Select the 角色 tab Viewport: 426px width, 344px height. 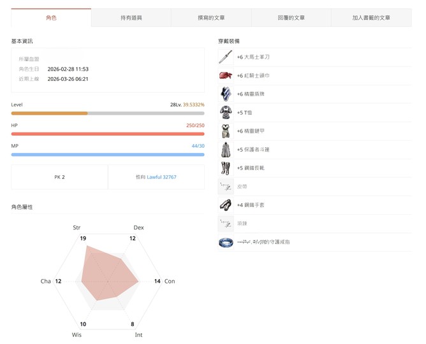click(51, 18)
